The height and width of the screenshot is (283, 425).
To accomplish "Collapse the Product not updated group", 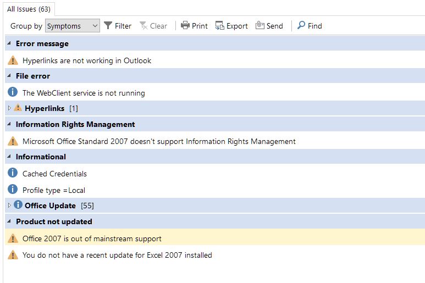I will (9, 221).
